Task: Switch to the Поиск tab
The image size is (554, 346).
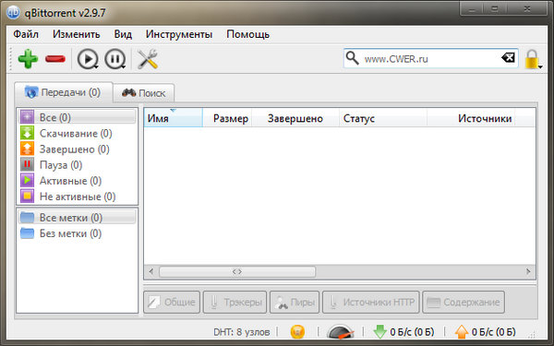Action: [x=144, y=93]
